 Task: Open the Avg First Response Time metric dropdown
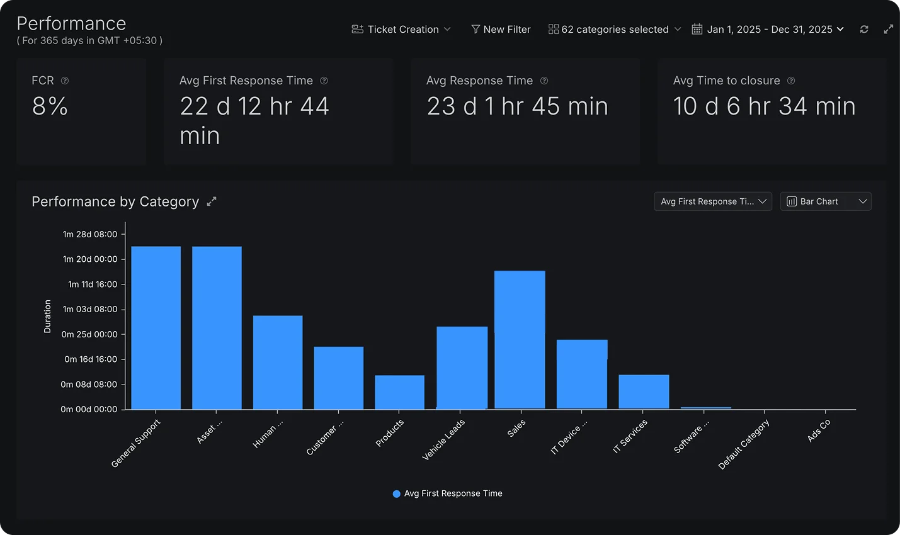click(x=713, y=201)
